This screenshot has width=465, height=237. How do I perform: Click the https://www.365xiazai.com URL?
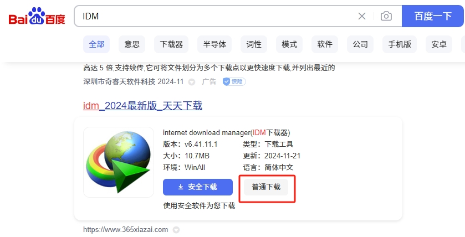(125, 230)
